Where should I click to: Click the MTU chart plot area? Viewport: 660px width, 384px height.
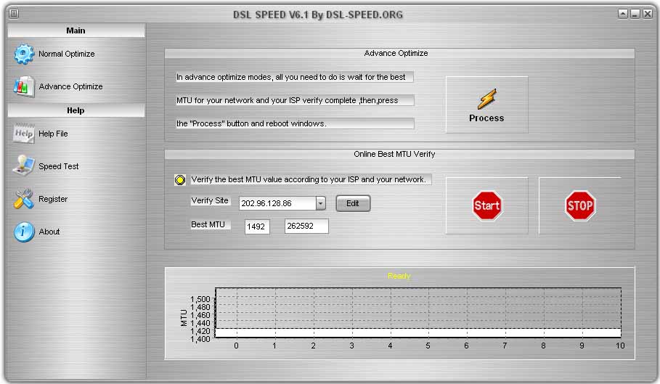[418, 312]
